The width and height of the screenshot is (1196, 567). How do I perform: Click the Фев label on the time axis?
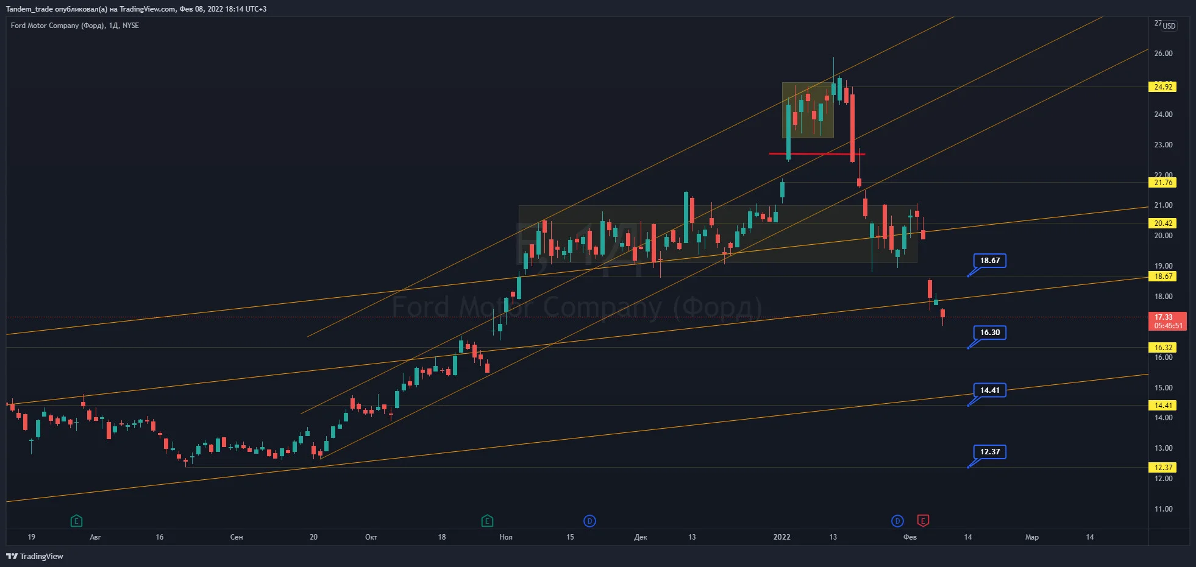click(909, 537)
